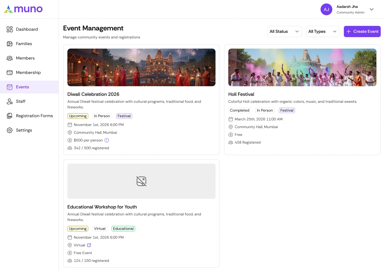Click the Registration Forms doc icon
385x272 pixels.
(x=10, y=116)
